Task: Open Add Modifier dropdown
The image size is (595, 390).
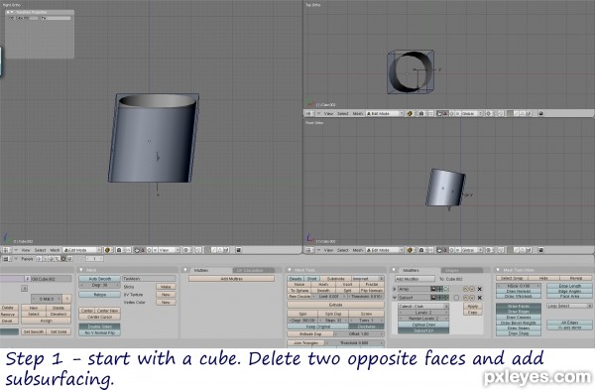Action: [x=415, y=279]
